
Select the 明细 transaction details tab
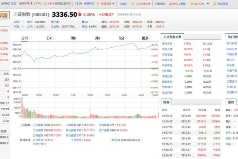click(166, 102)
